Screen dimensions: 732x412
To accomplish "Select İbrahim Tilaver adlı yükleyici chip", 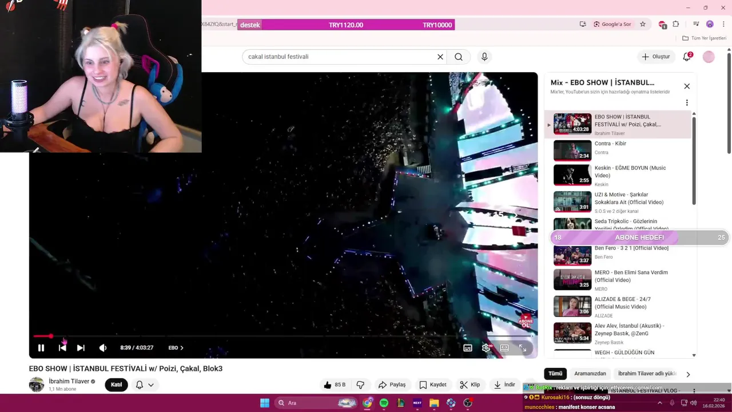I will coord(647,374).
